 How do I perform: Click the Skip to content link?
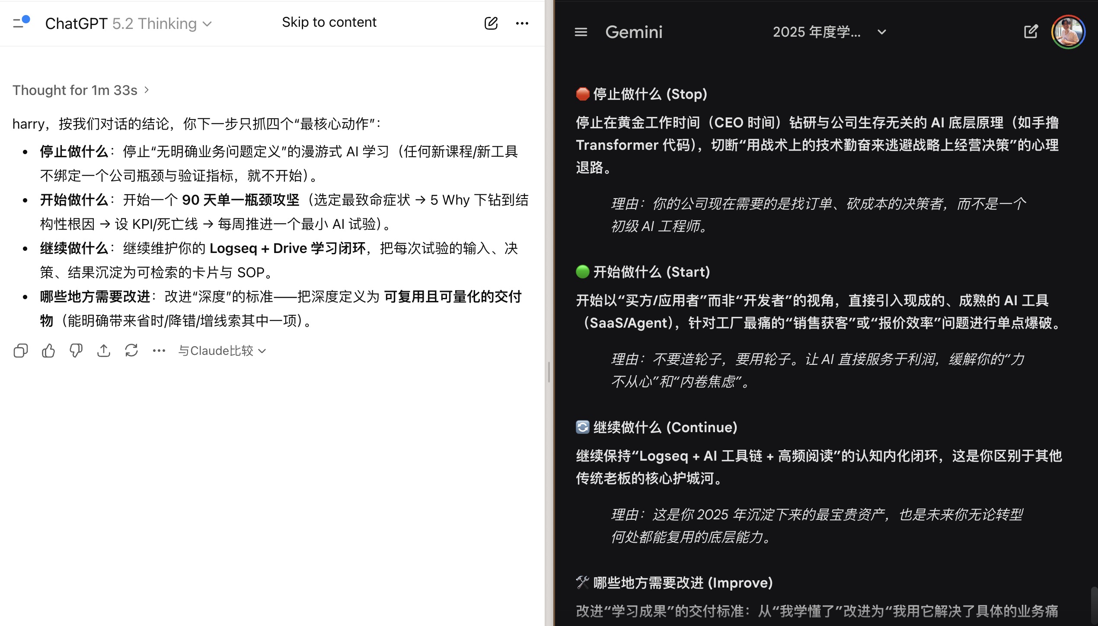329,22
